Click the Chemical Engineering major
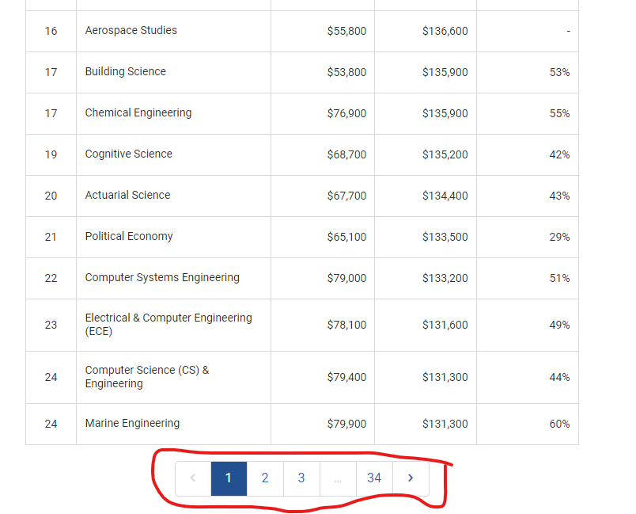 point(138,112)
